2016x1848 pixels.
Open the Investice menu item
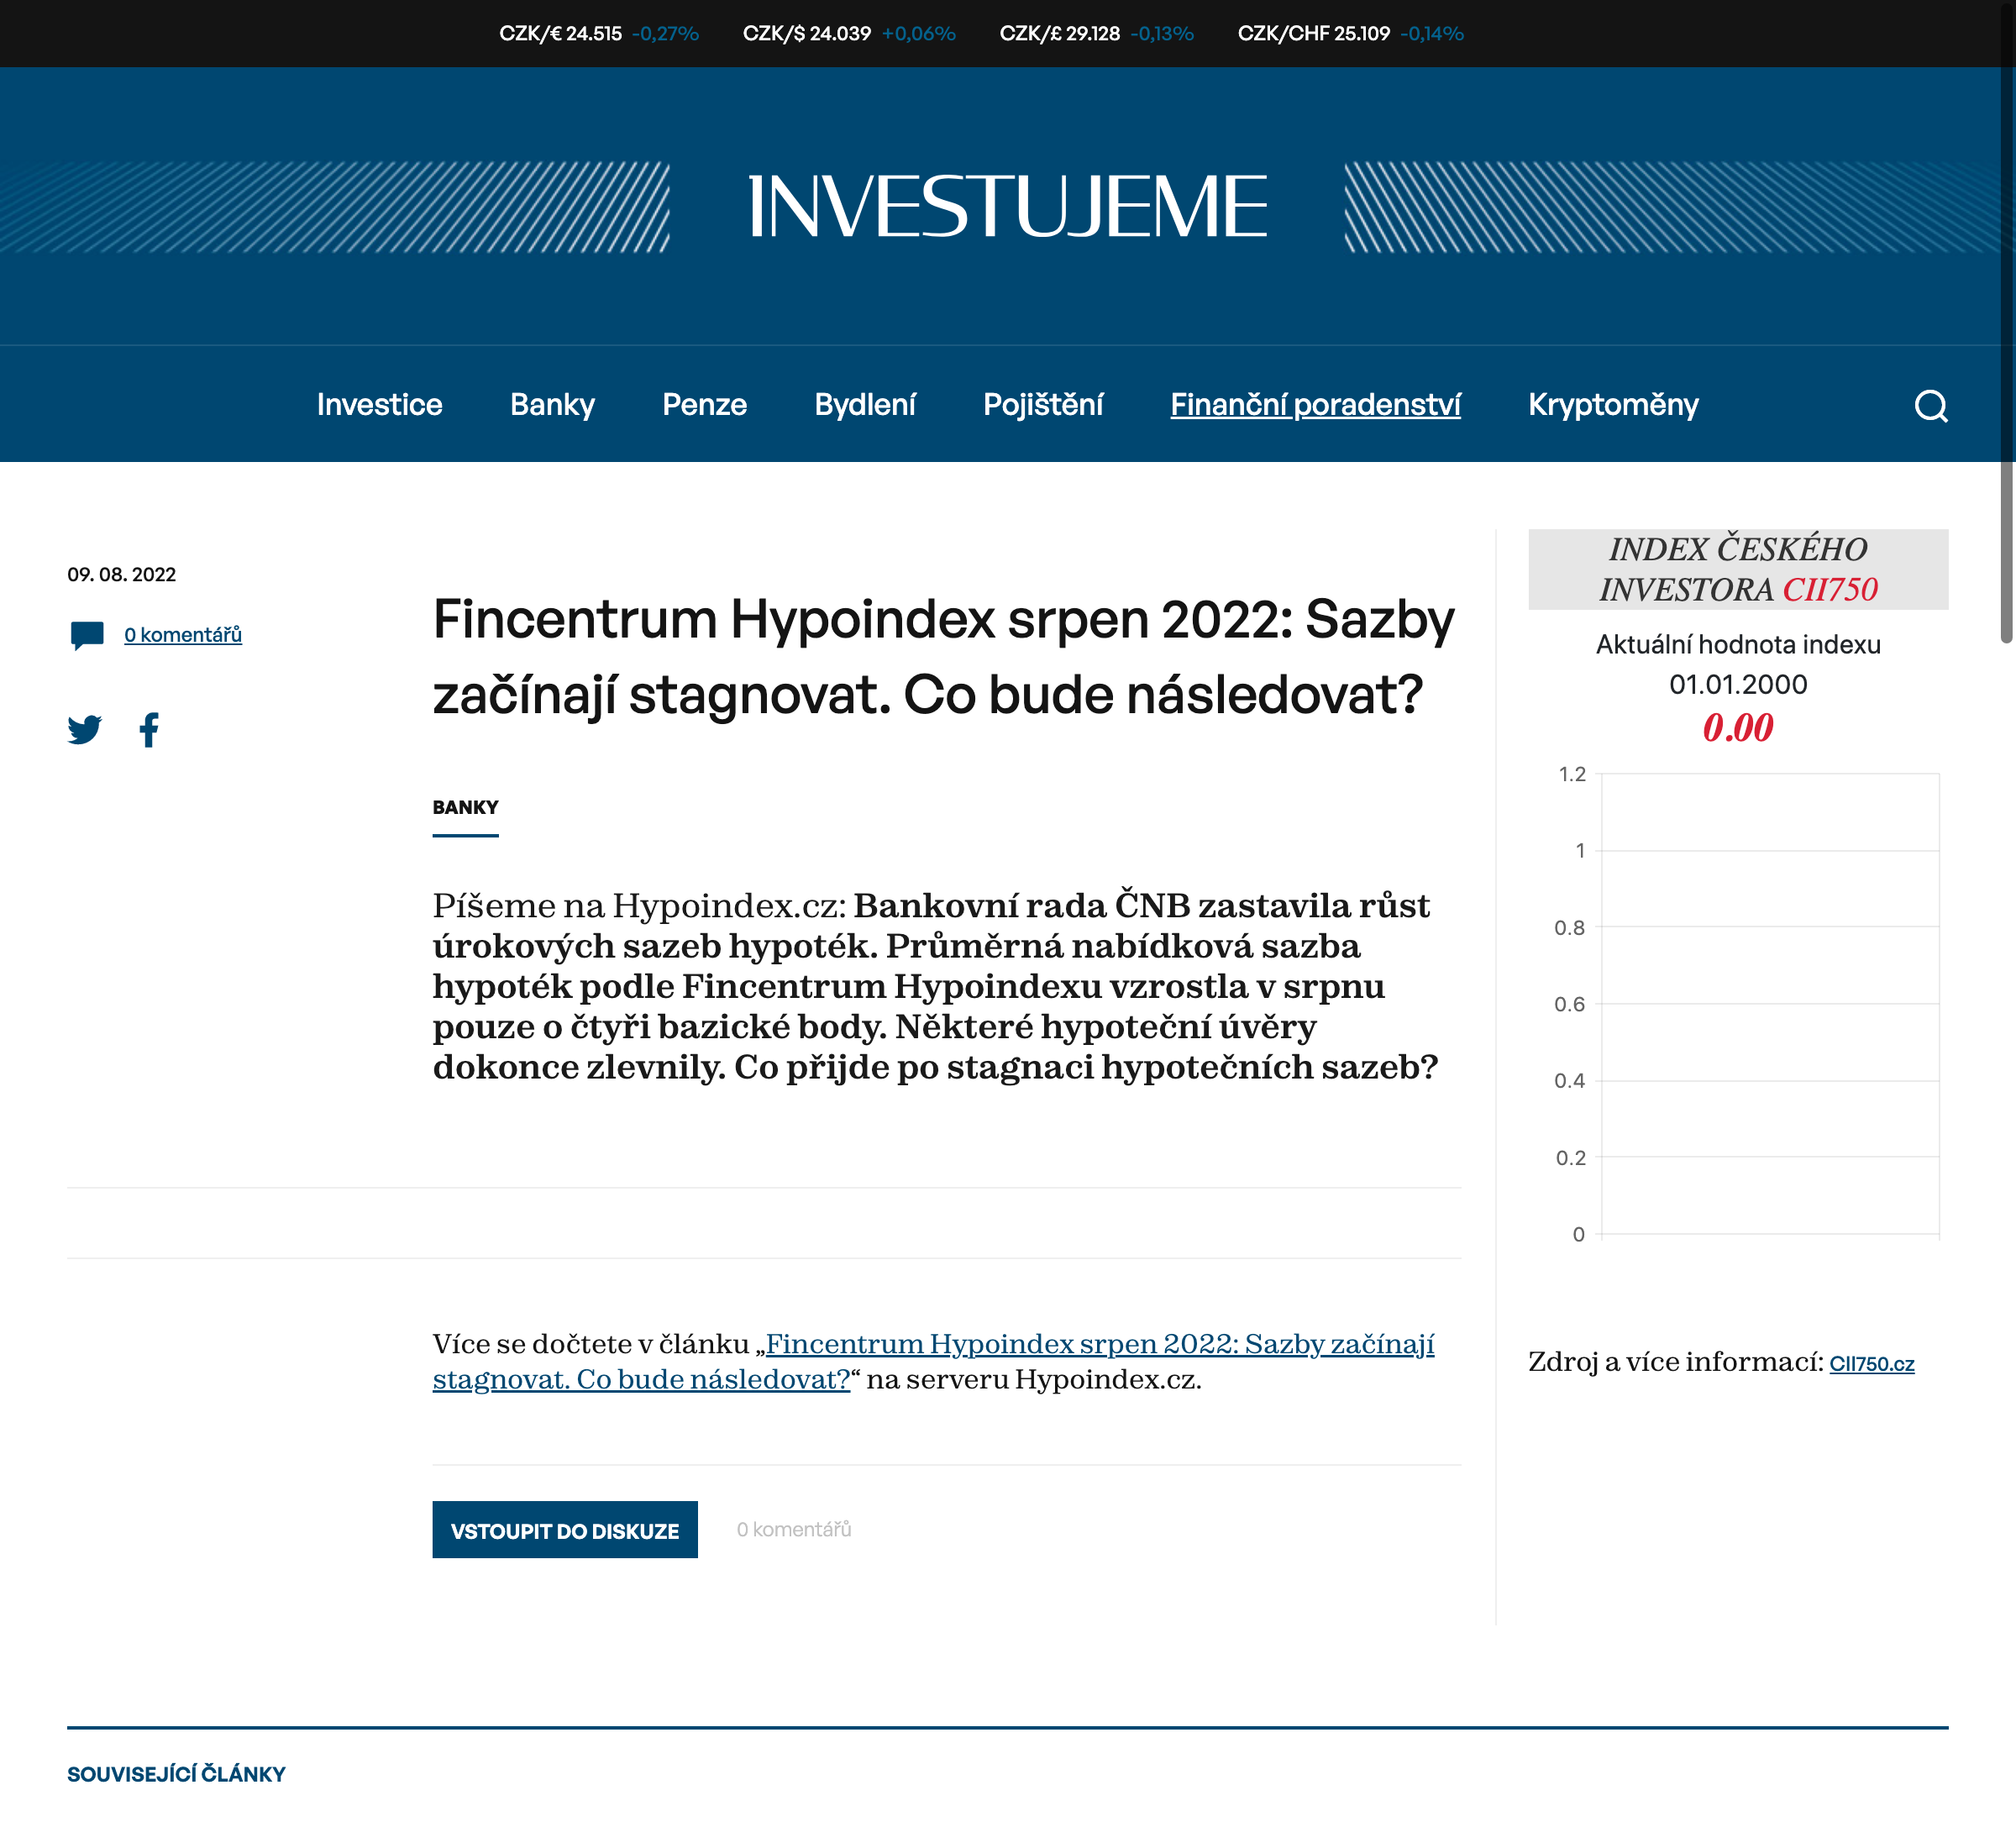tap(379, 404)
